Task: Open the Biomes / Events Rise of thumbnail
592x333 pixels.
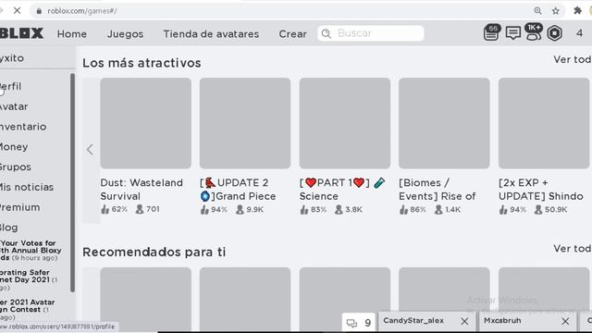Action: point(444,123)
